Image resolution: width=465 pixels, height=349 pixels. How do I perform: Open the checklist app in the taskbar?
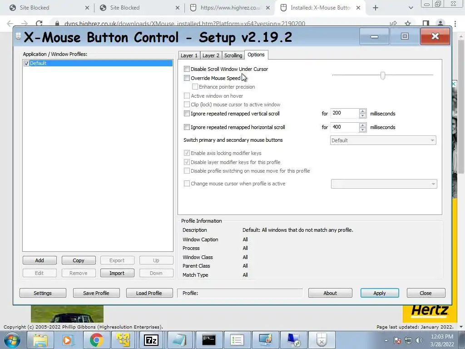(237, 340)
